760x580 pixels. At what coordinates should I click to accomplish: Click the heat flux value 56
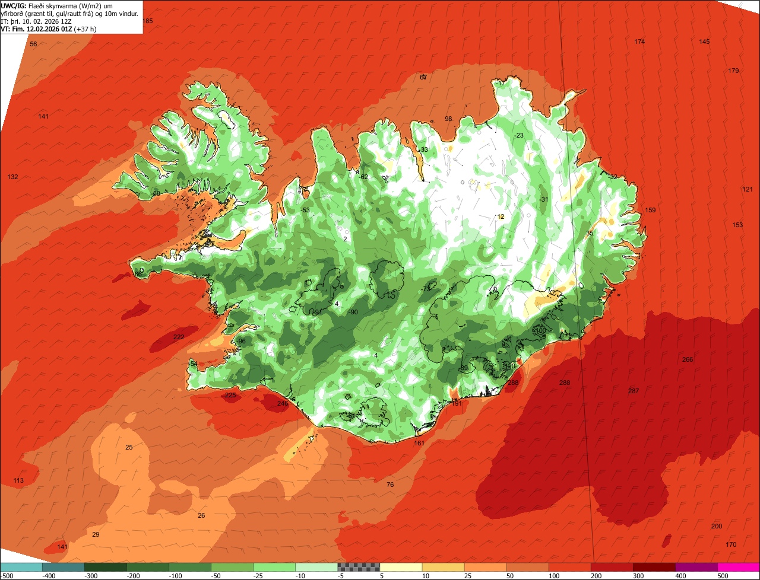(33, 44)
